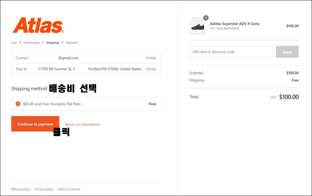This screenshot has height=196, width=312.
Task: Click the gmail.com contact email text
Action: (68, 58)
